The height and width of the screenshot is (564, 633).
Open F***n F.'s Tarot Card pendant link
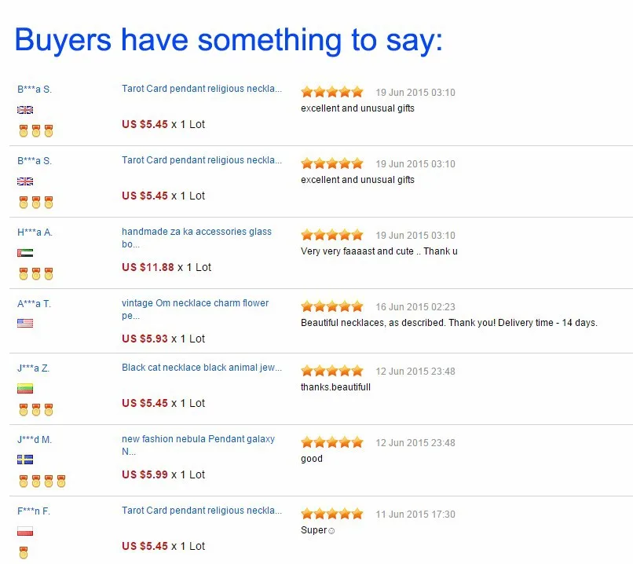click(x=202, y=511)
